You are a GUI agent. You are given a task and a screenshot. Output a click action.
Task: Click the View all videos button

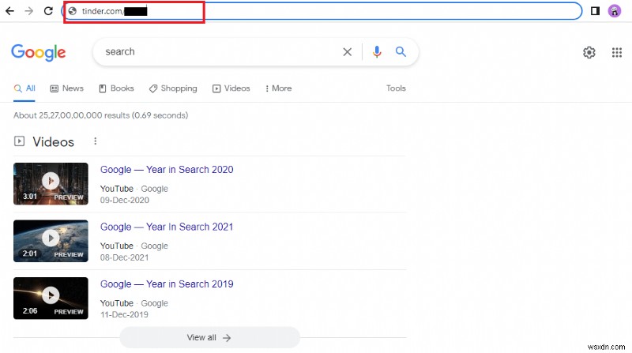[x=209, y=337]
